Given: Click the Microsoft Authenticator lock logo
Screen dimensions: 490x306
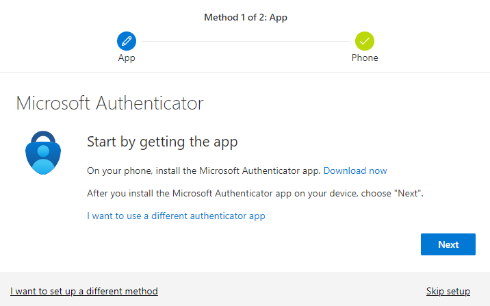Looking at the screenshot, I should point(43,152).
